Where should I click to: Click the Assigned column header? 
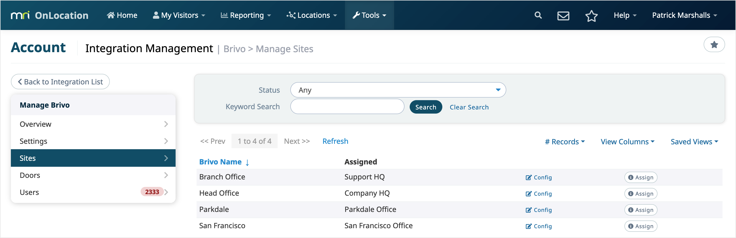click(360, 162)
